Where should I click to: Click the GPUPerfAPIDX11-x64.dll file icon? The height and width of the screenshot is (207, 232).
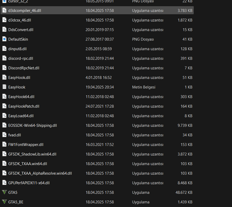(x=4, y=183)
